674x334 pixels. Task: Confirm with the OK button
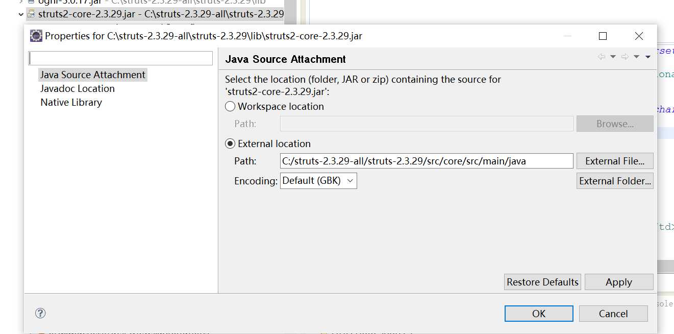pos(539,314)
